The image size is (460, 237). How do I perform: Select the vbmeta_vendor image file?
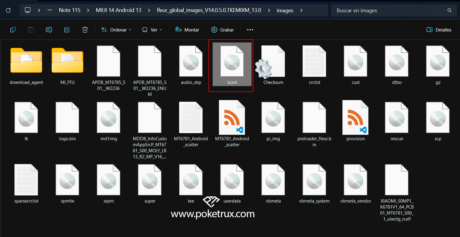click(x=355, y=184)
